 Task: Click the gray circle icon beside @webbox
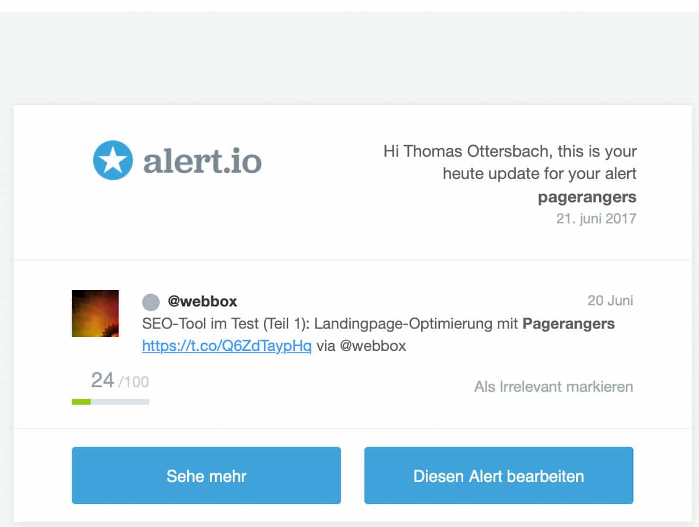click(x=151, y=302)
